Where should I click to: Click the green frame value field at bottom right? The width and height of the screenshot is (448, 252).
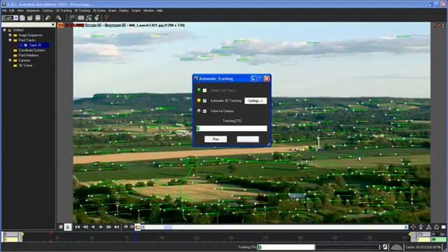click(x=438, y=239)
